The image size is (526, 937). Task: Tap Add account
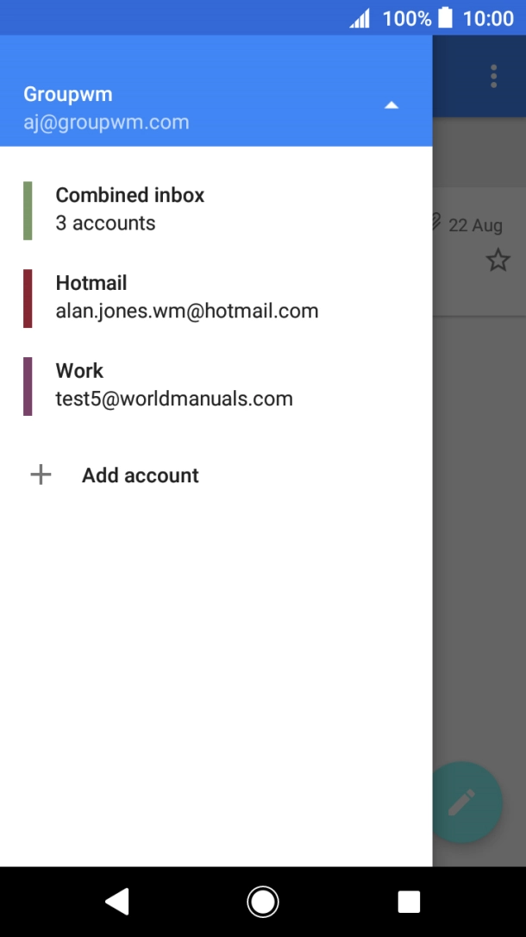coord(140,475)
